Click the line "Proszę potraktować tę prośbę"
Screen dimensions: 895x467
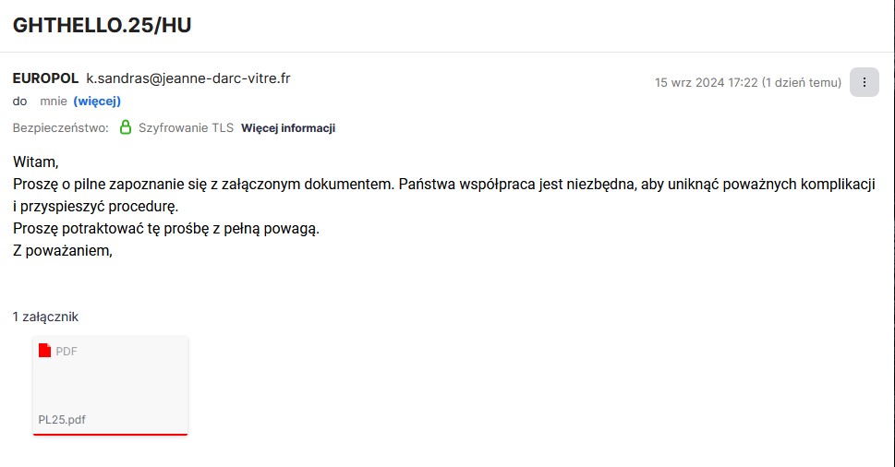(x=166, y=228)
